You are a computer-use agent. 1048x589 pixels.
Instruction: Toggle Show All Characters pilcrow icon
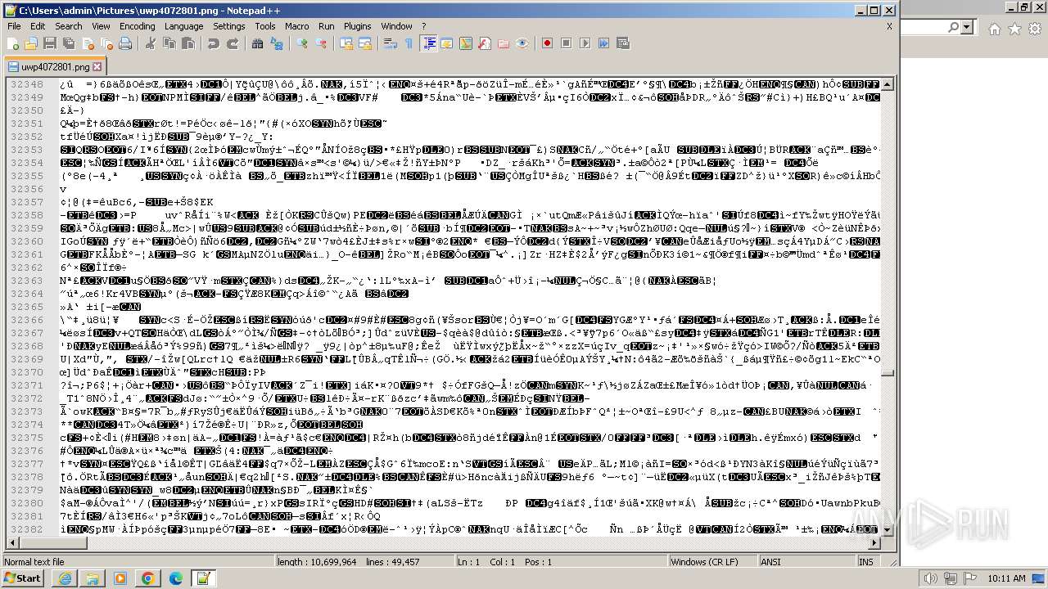click(409, 43)
